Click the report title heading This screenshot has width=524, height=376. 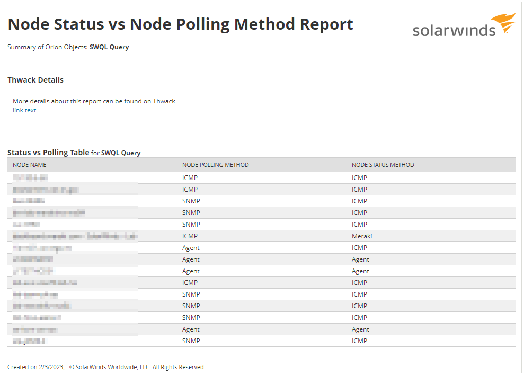tap(180, 24)
